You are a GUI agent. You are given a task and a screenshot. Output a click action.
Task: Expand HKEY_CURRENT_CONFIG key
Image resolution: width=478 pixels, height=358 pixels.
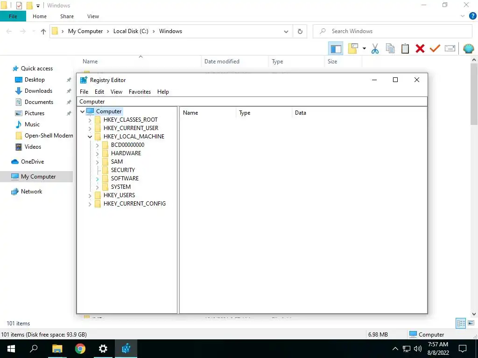click(90, 204)
